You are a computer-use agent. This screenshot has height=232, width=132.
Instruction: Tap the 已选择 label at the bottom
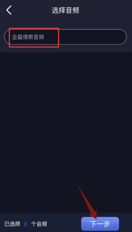tap(12, 224)
